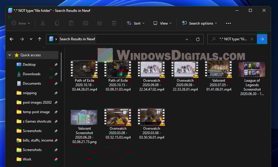Go up one folder level
The image size is (278, 167).
(40, 39)
